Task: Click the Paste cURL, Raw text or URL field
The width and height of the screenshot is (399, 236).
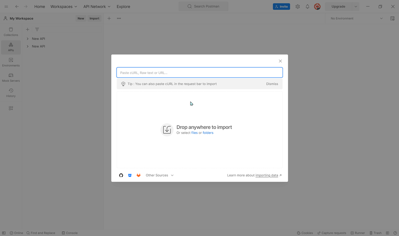Action: coord(199,73)
